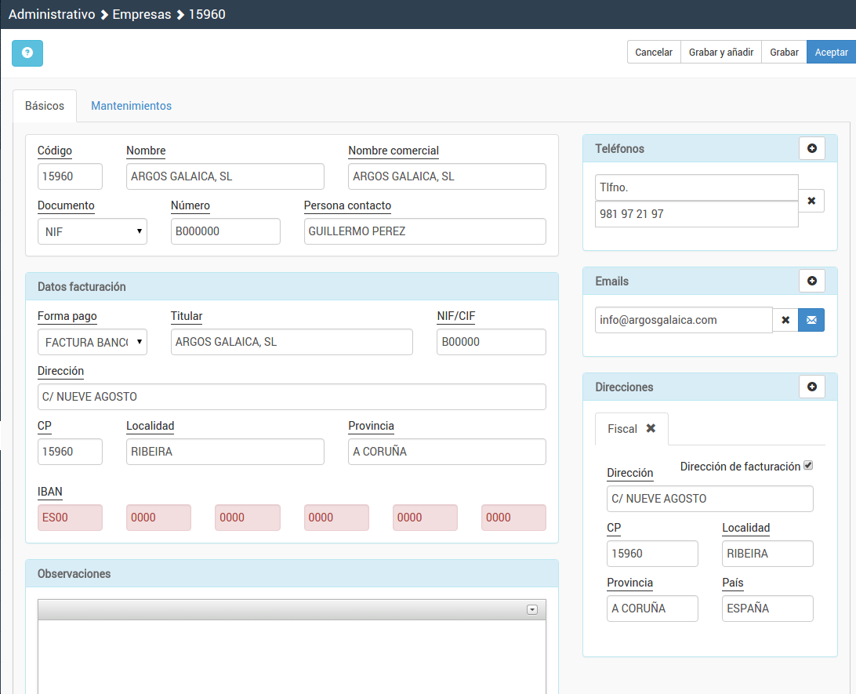Image resolution: width=856 pixels, height=694 pixels.
Task: Switch to the Mantenimientos tab
Action: pos(131,106)
